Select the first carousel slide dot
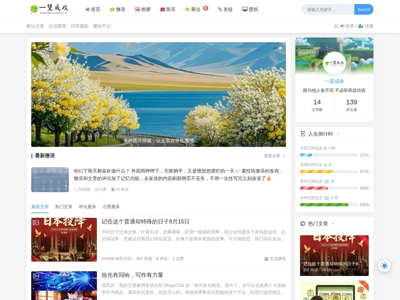 click(x=275, y=48)
